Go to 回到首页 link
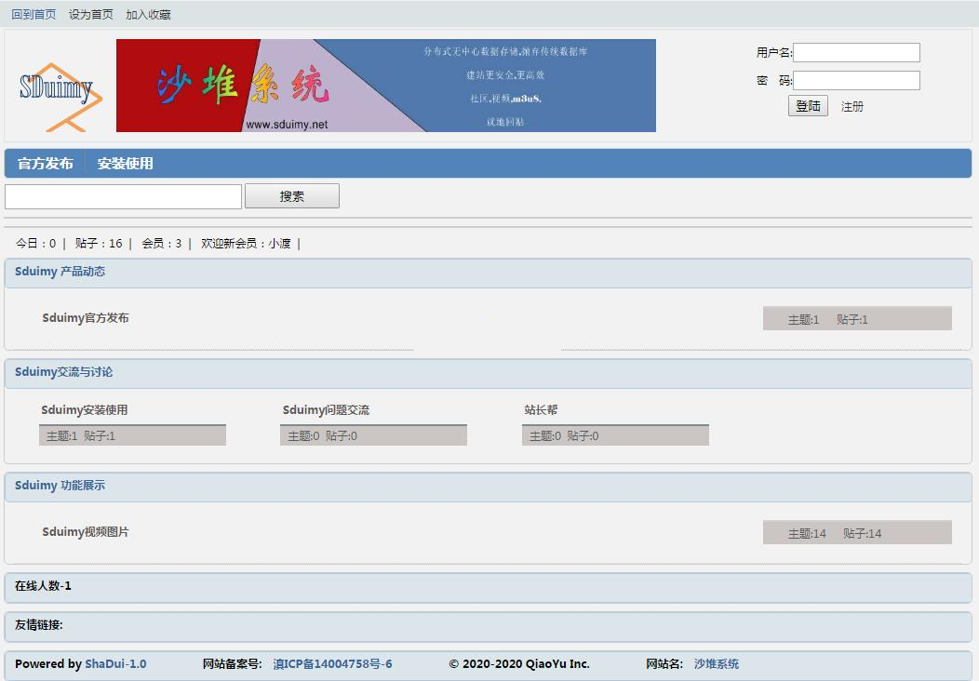This screenshot has width=979, height=681. pos(34,14)
